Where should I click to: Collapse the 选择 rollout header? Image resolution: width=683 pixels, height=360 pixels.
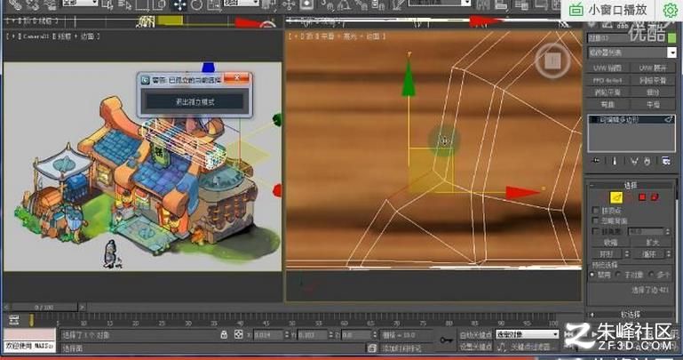point(631,185)
